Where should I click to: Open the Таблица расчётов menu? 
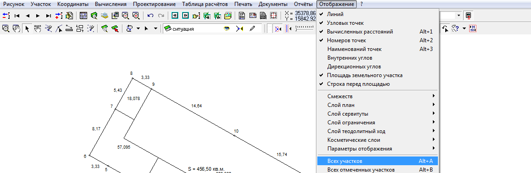[x=205, y=5]
